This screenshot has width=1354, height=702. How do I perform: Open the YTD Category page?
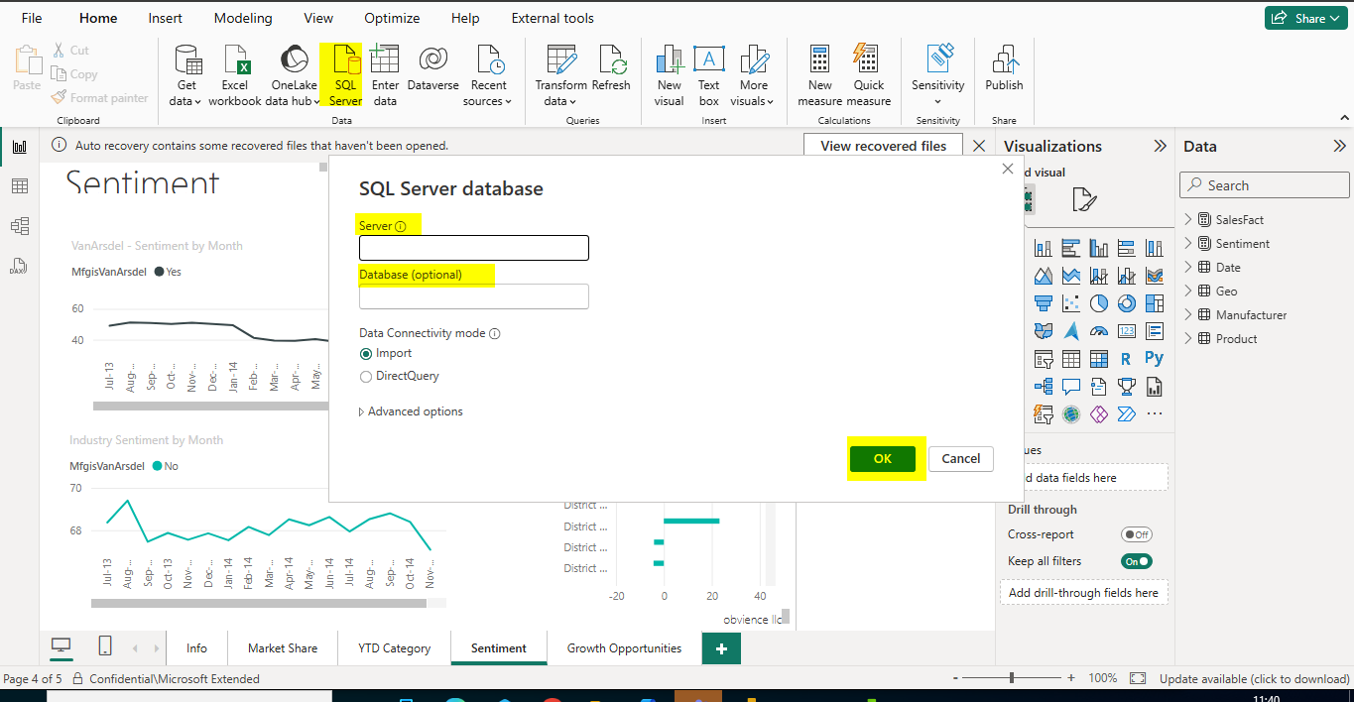[394, 648]
